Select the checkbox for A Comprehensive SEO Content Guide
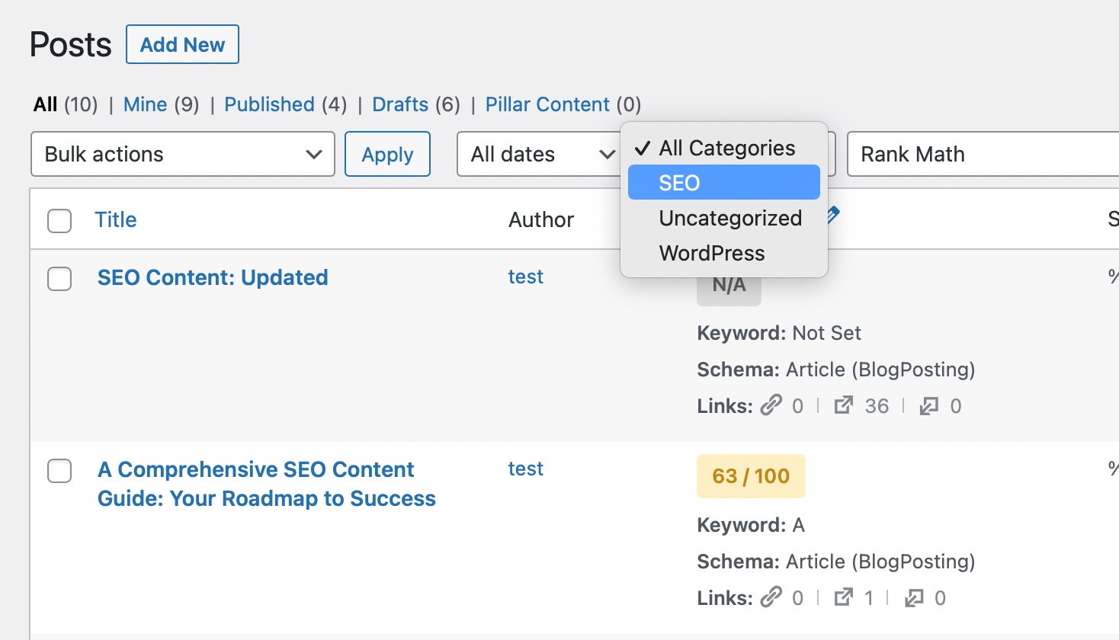 coord(59,471)
